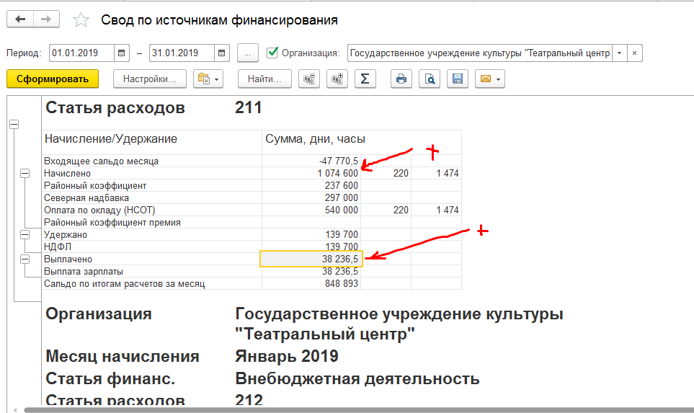
Task: Open calendar for period start date
Action: coord(122,53)
